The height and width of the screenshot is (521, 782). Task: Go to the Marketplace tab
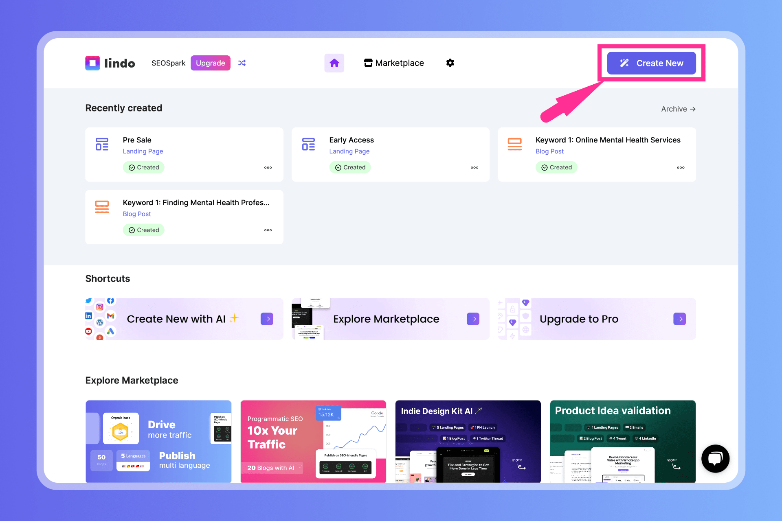click(x=394, y=63)
